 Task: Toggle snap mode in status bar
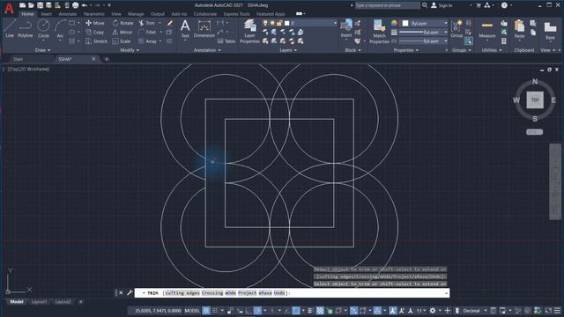click(x=215, y=311)
